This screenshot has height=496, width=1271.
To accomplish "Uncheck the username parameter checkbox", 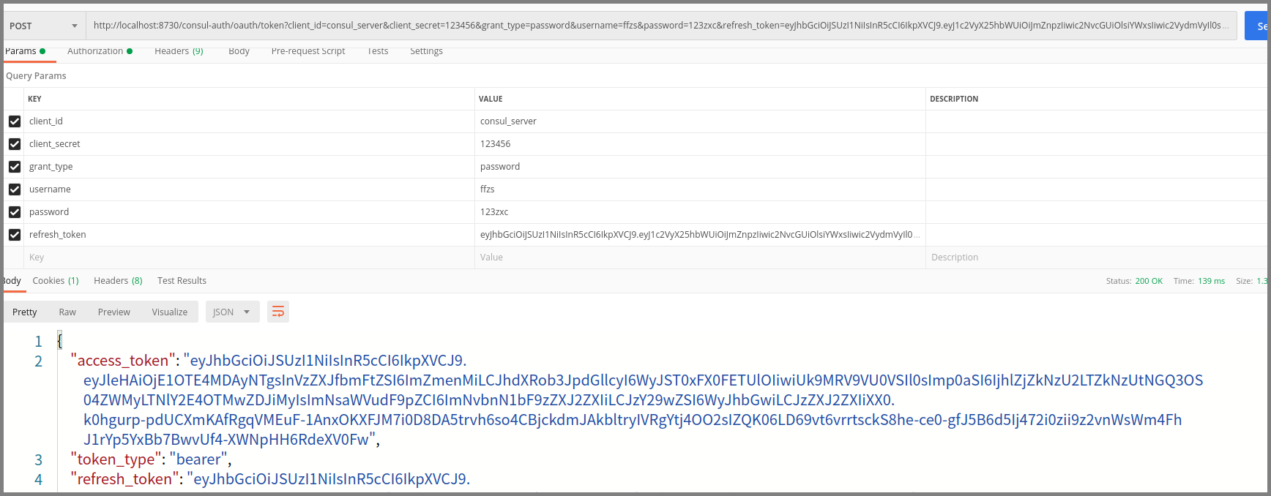I will pyautogui.click(x=15, y=189).
